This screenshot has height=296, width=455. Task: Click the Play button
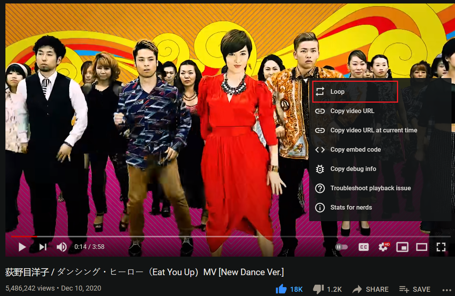pyautogui.click(x=22, y=247)
